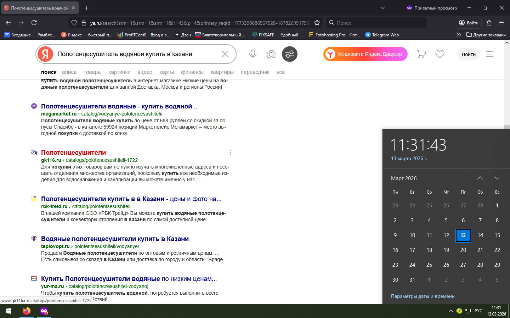Open Параметры даты и времени link
Image resolution: width=510 pixels, height=318 pixels.
point(423,296)
